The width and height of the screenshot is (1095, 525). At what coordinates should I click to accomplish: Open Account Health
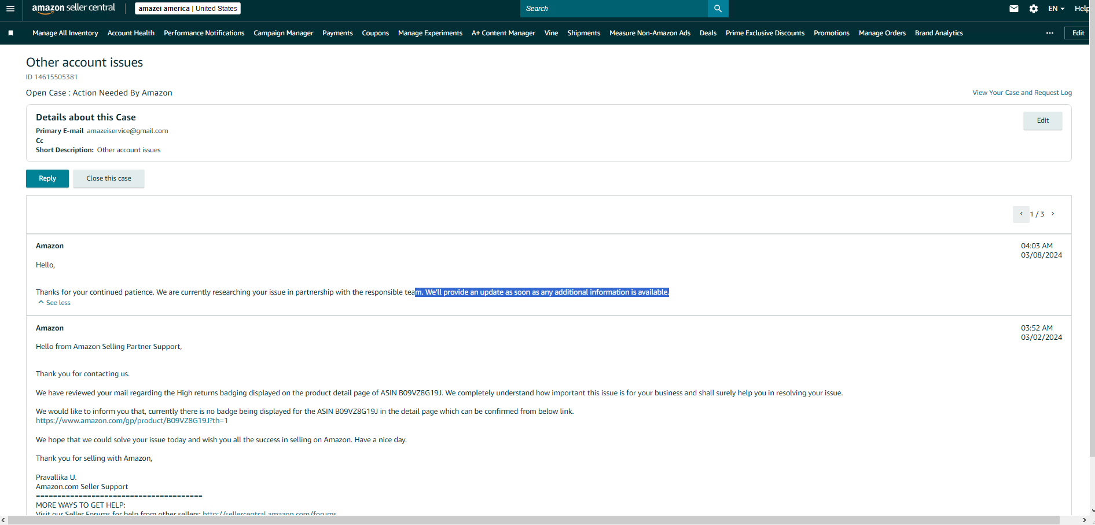[131, 33]
